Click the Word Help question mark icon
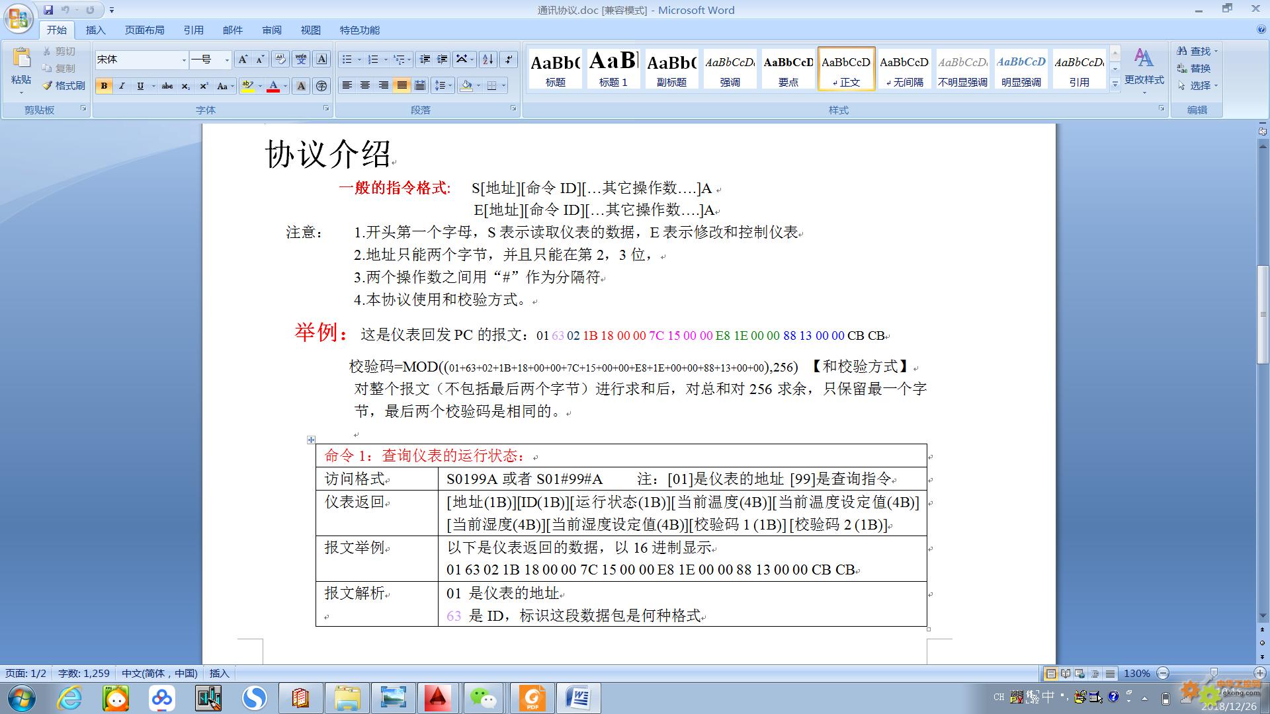This screenshot has width=1270, height=714. (x=1261, y=30)
